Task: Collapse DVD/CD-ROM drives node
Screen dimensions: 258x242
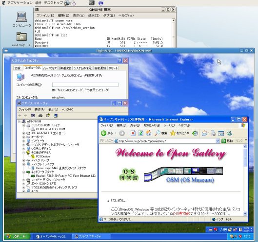Action: (x=24, y=125)
